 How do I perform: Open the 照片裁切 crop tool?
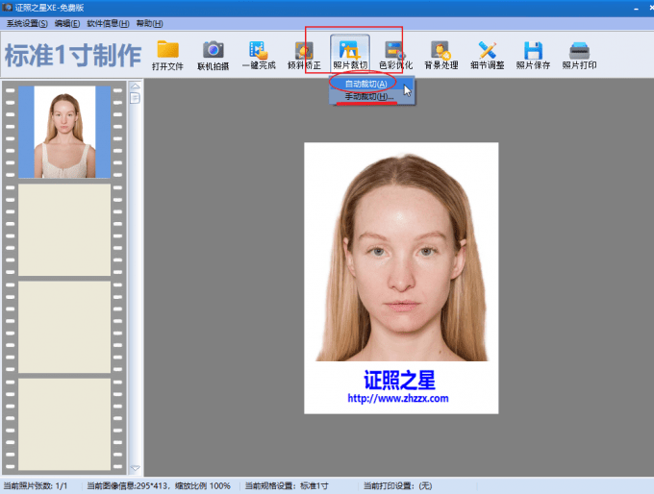point(350,54)
